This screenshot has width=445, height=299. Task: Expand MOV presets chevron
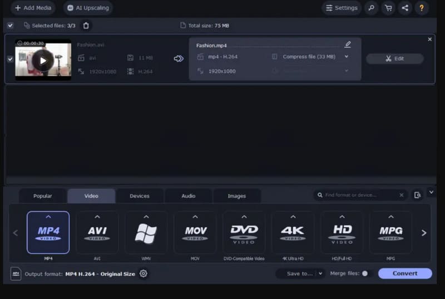[x=195, y=217]
